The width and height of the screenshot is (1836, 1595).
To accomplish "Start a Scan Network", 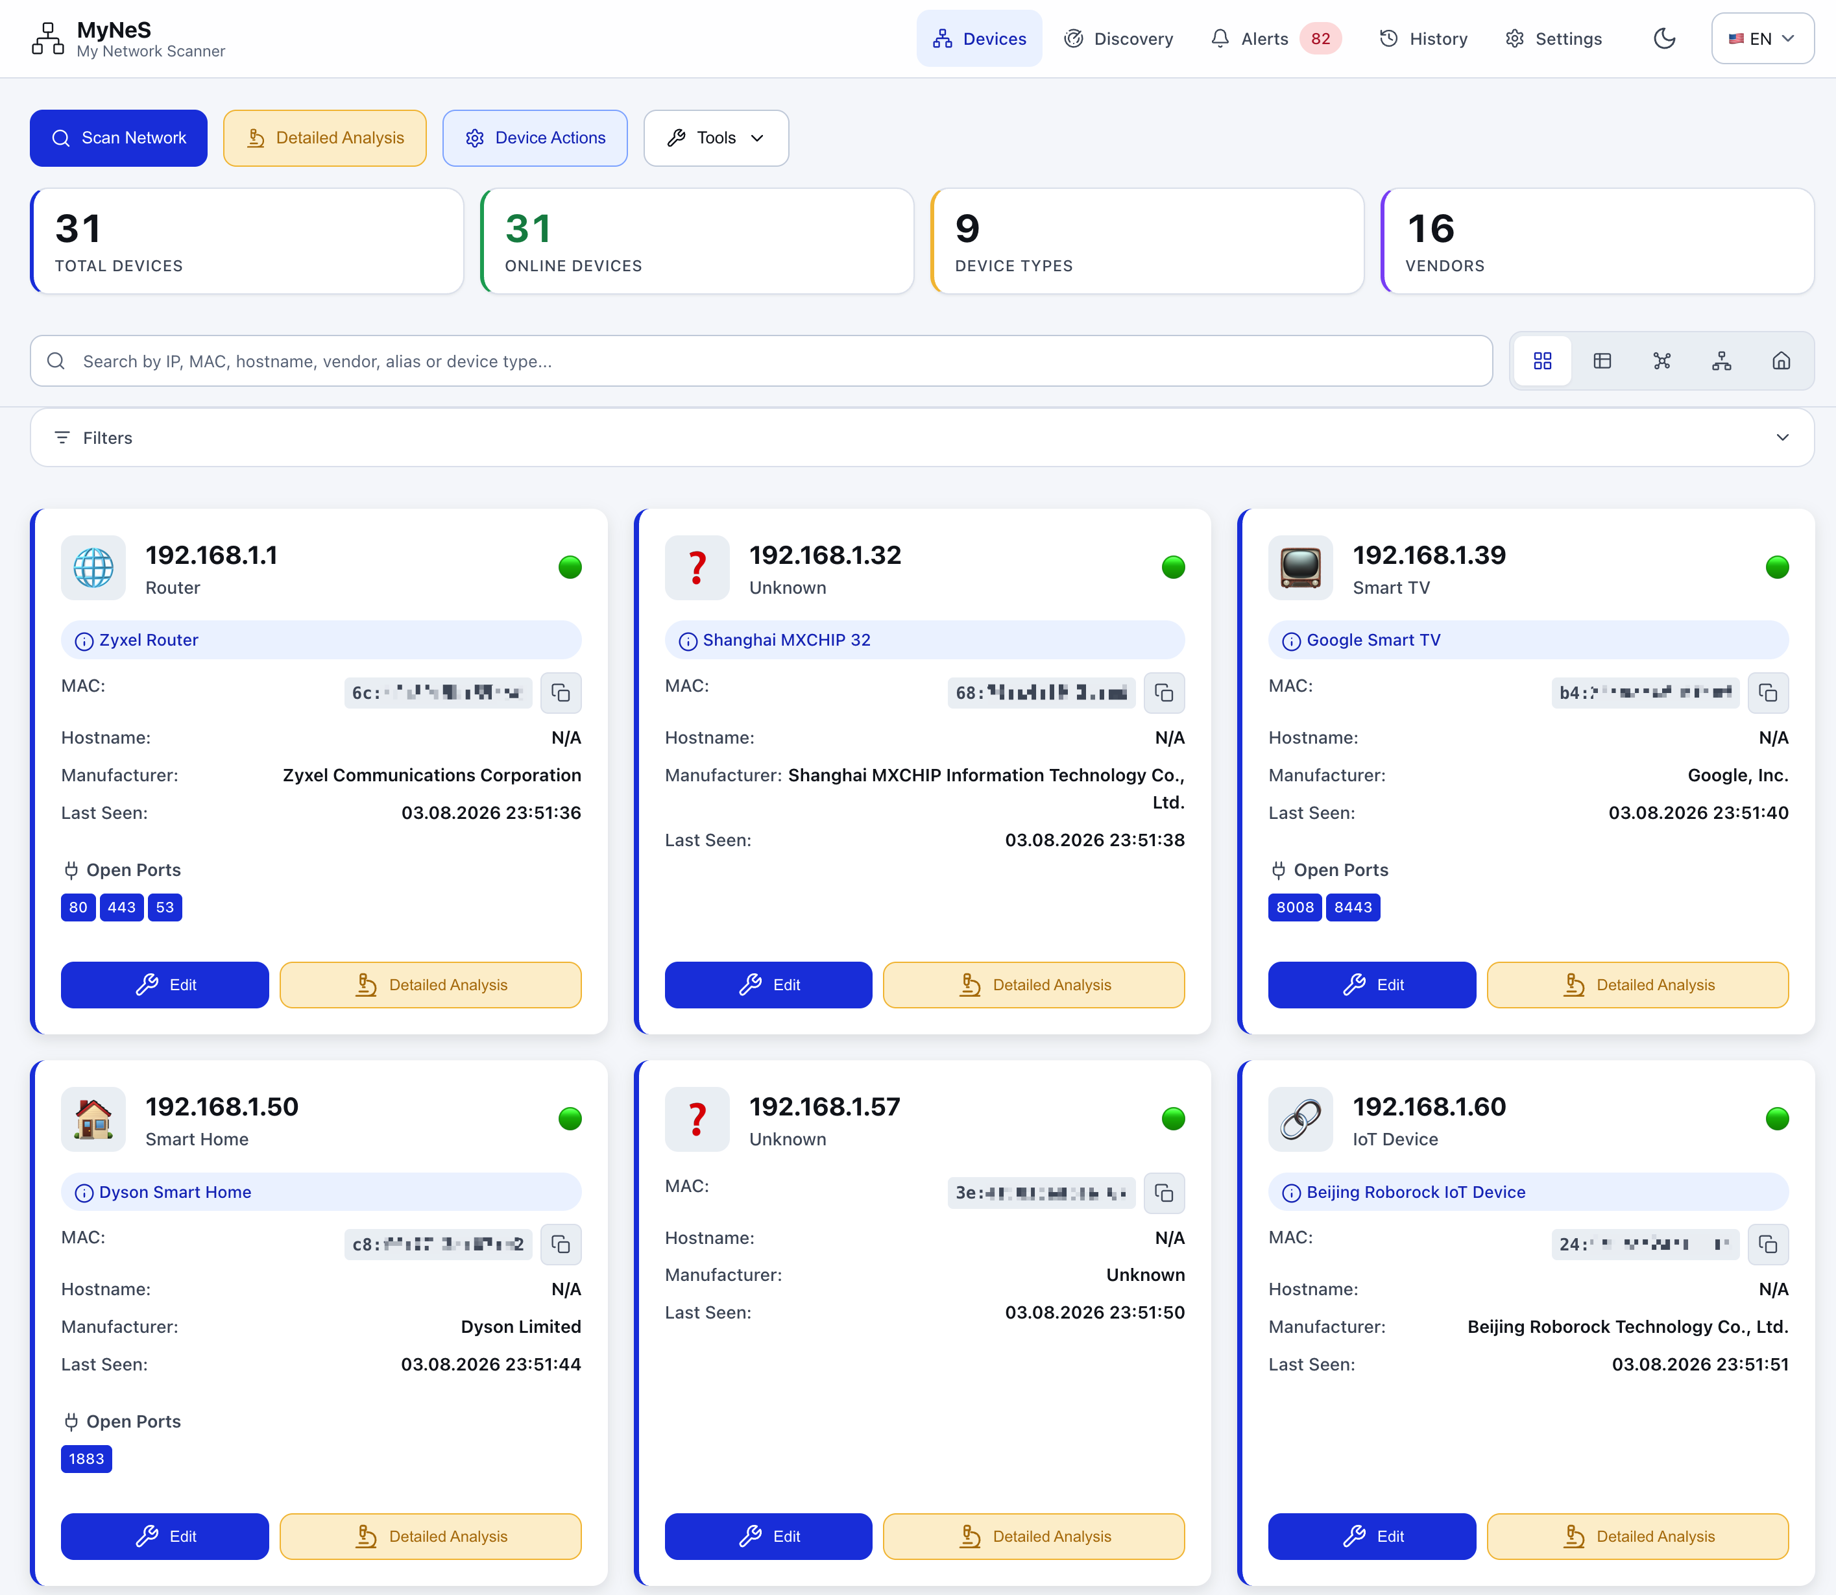I will pos(118,138).
